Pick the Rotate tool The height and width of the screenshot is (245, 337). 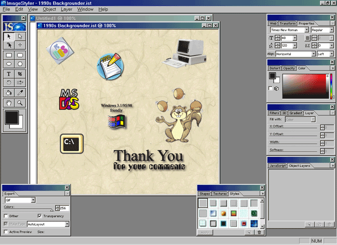tap(9, 82)
